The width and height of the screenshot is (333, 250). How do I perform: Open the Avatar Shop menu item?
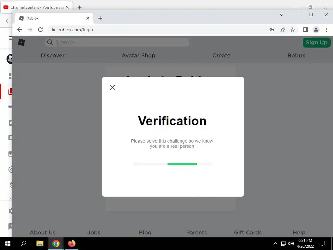[139, 55]
